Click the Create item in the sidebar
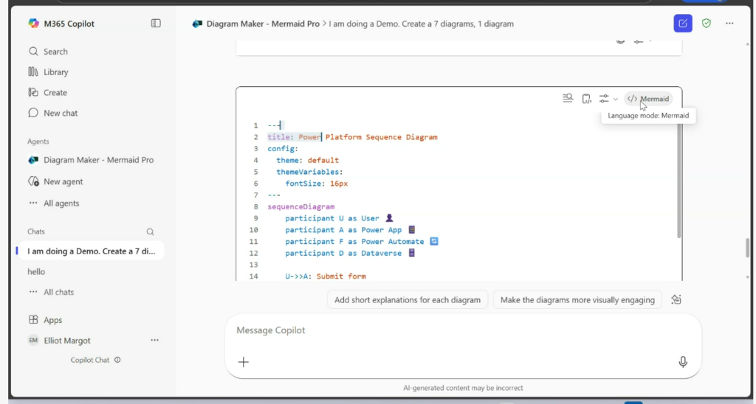The height and width of the screenshot is (404, 756). coord(55,93)
